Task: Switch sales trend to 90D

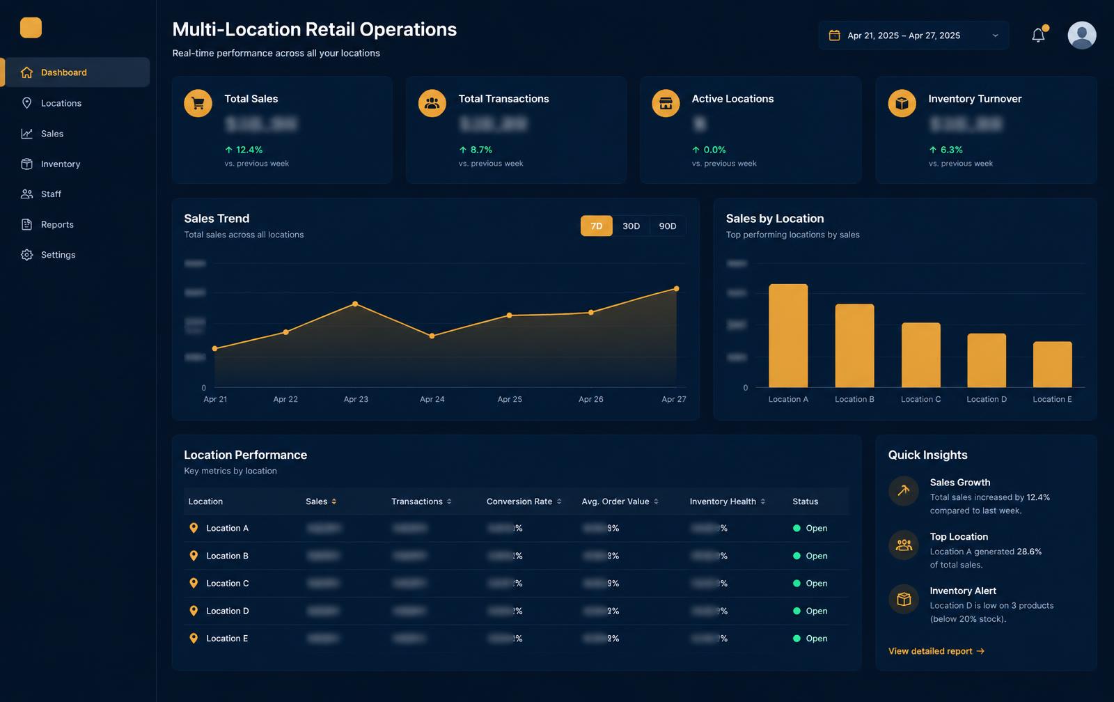Action: tap(668, 226)
